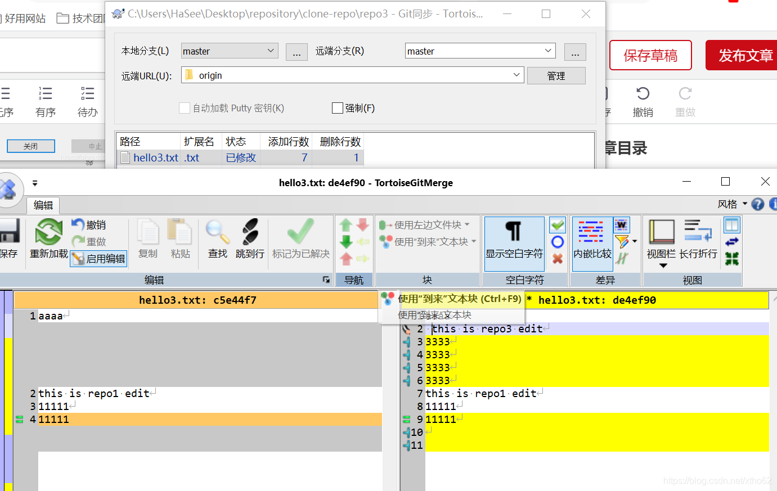Open Find with the magnifier icon
This screenshot has height=491, width=777.
point(218,239)
